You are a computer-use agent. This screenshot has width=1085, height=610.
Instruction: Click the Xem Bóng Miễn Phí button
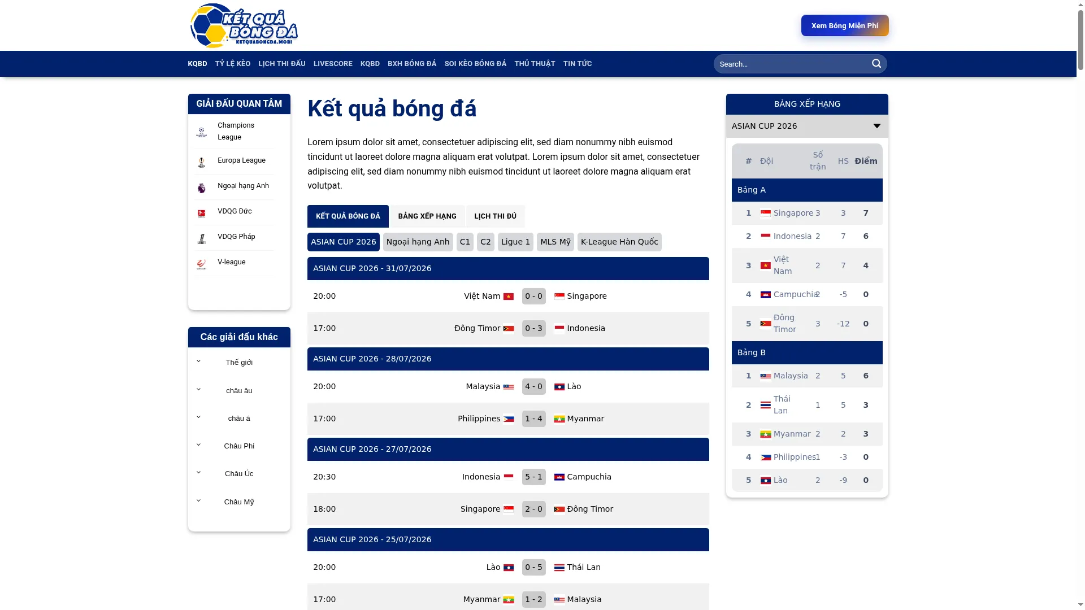coord(845,25)
